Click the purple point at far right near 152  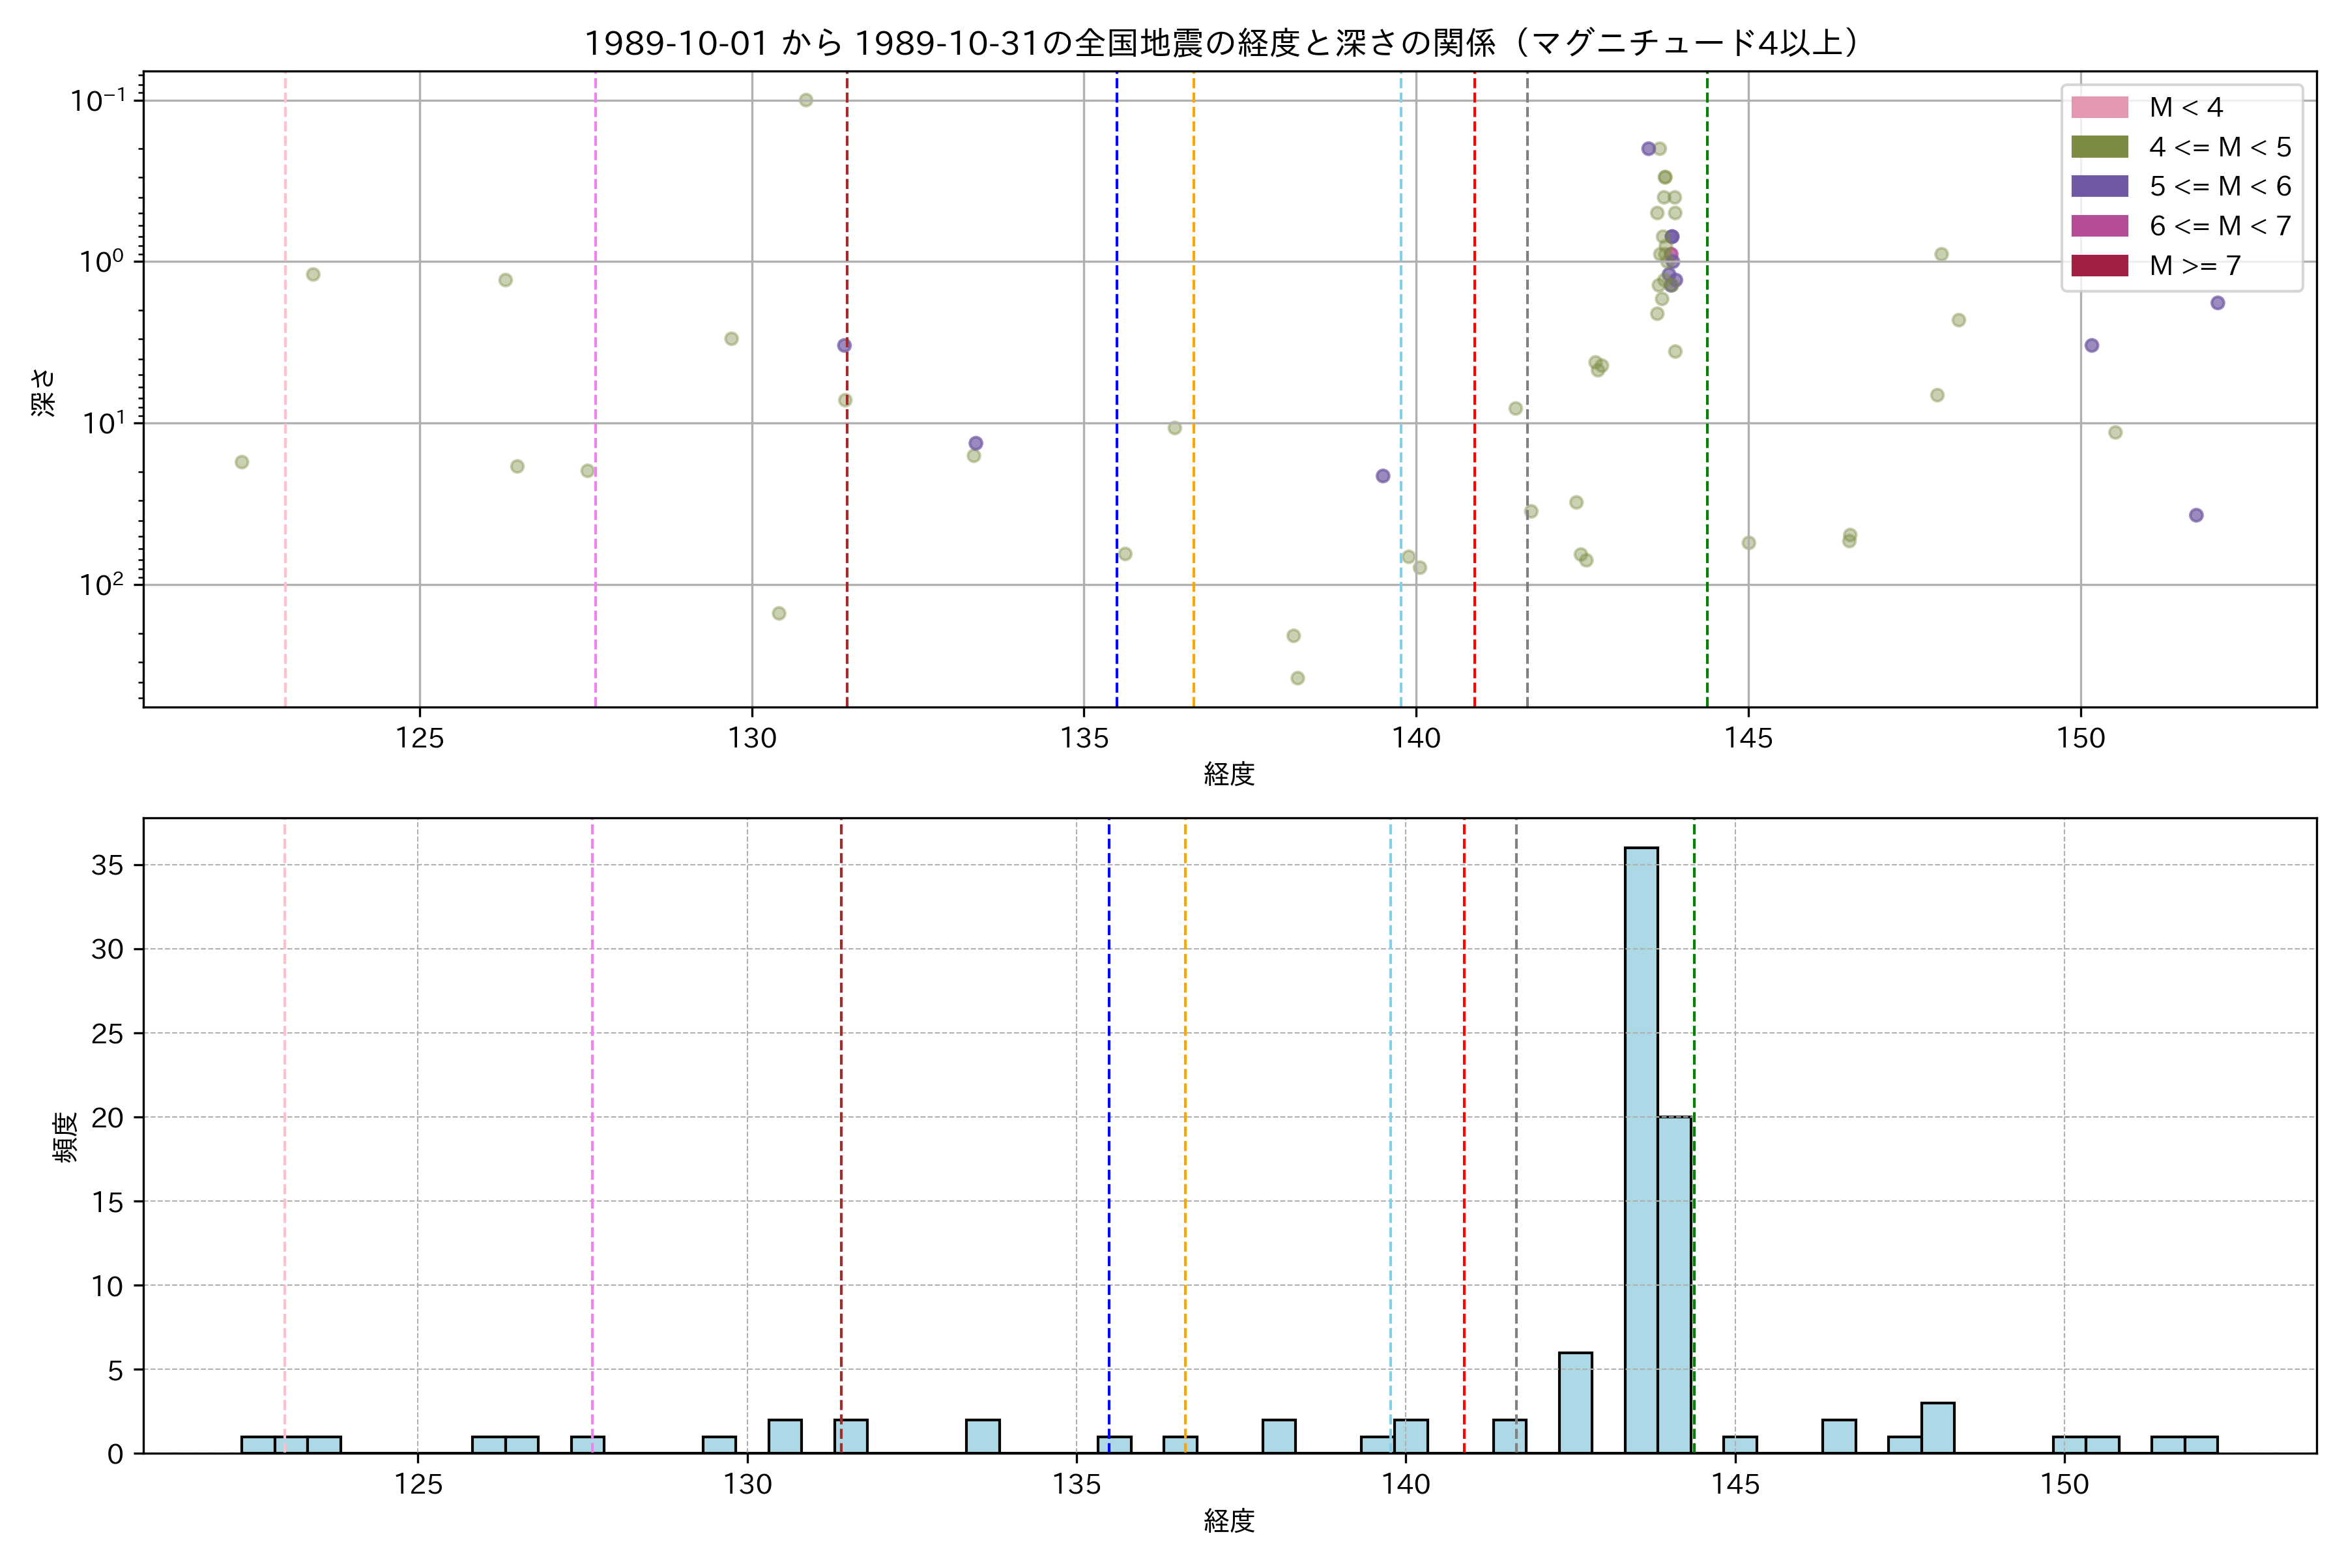(2218, 303)
